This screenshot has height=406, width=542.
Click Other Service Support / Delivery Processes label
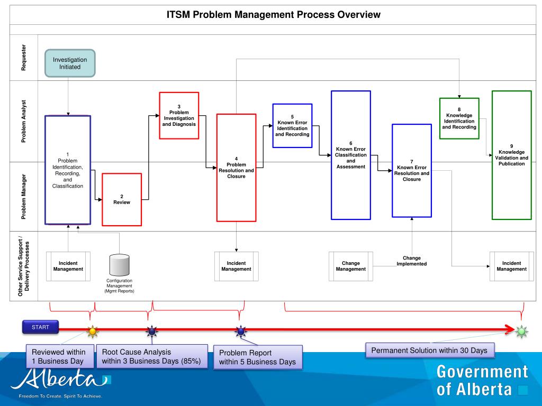tap(23, 266)
